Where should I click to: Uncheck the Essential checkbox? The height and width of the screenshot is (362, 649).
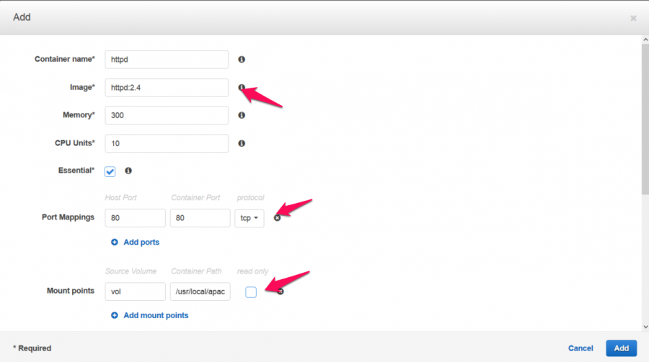click(x=110, y=171)
